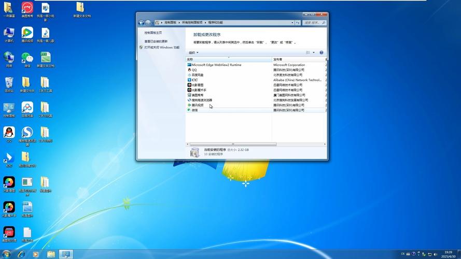
Task: Click 新建文件夹 folder on desktop
Action: 27,85
